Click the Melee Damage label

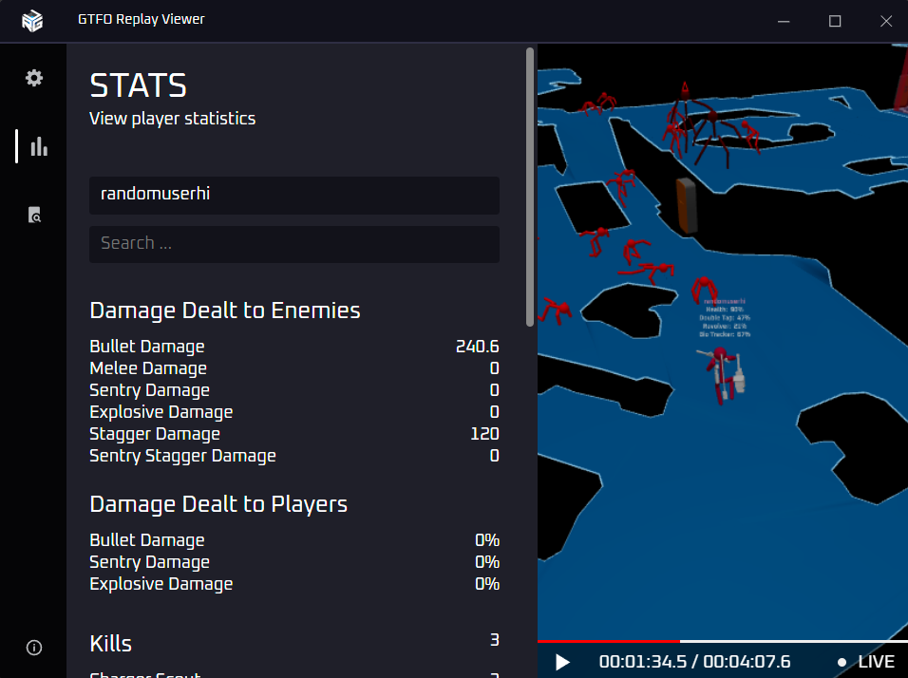[148, 368]
